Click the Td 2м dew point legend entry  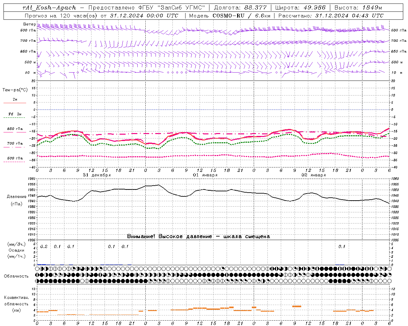pyautogui.click(x=15, y=114)
